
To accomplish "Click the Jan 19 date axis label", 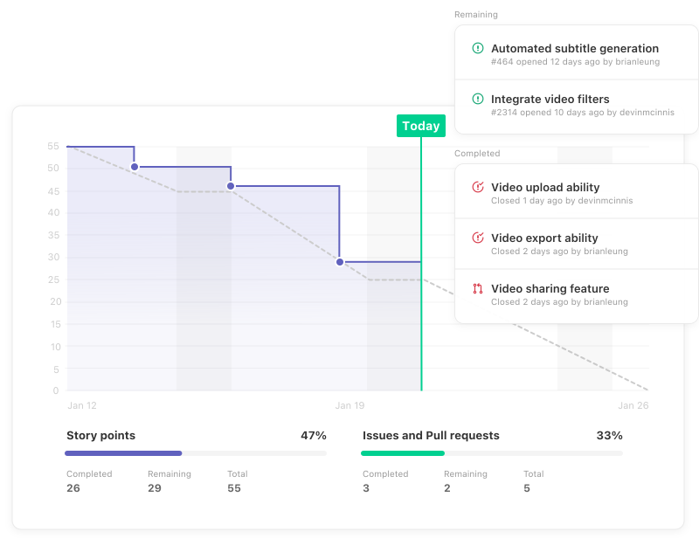I will [349, 405].
